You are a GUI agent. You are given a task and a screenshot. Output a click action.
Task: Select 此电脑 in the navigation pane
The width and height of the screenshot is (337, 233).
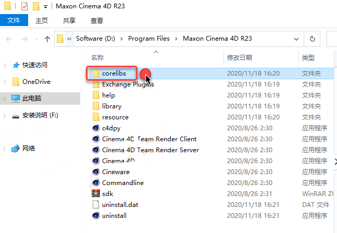pos(32,99)
